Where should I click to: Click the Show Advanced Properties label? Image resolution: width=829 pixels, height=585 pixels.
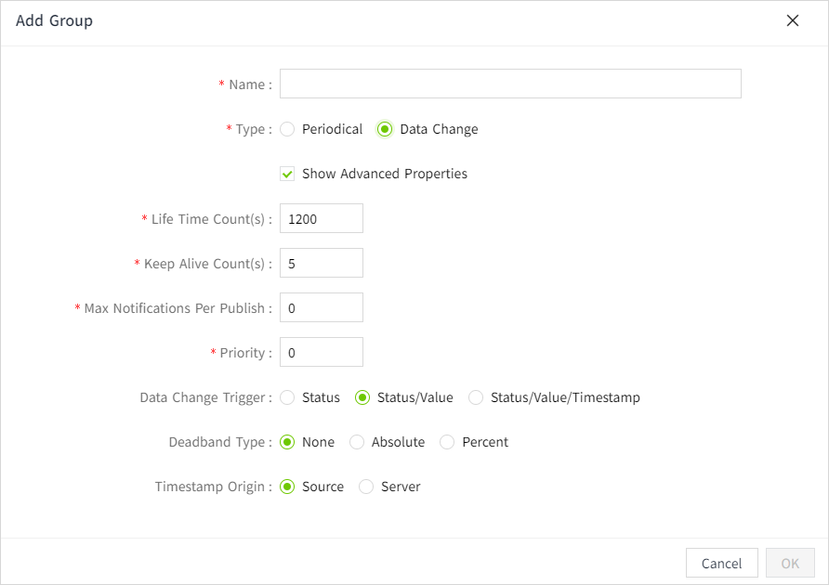coord(385,174)
